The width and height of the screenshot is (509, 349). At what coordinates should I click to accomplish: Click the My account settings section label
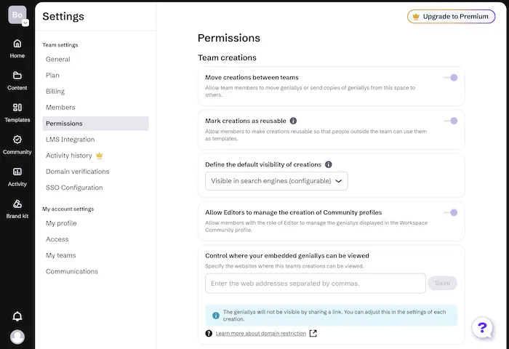pos(68,209)
